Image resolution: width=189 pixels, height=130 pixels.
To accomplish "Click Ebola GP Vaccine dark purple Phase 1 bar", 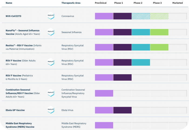I will [123, 110].
